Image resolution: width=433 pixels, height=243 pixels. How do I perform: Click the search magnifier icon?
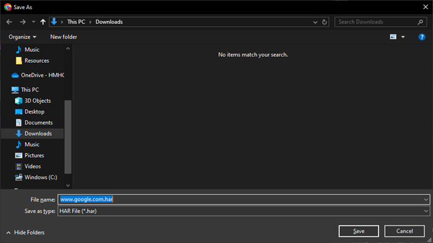coord(420,22)
